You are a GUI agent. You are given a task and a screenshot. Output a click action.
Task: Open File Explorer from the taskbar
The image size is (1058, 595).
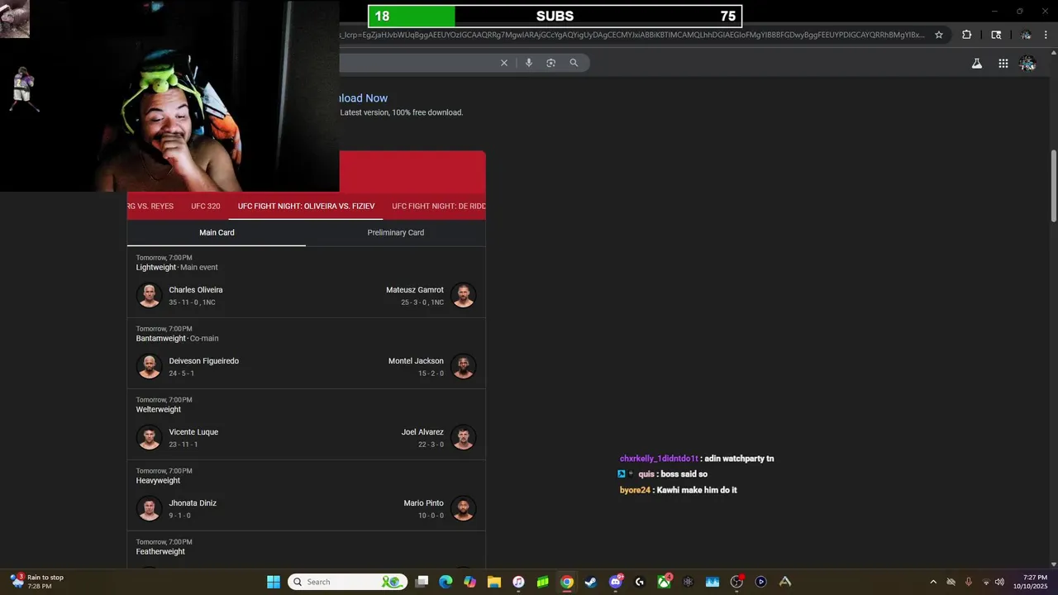[x=494, y=582]
